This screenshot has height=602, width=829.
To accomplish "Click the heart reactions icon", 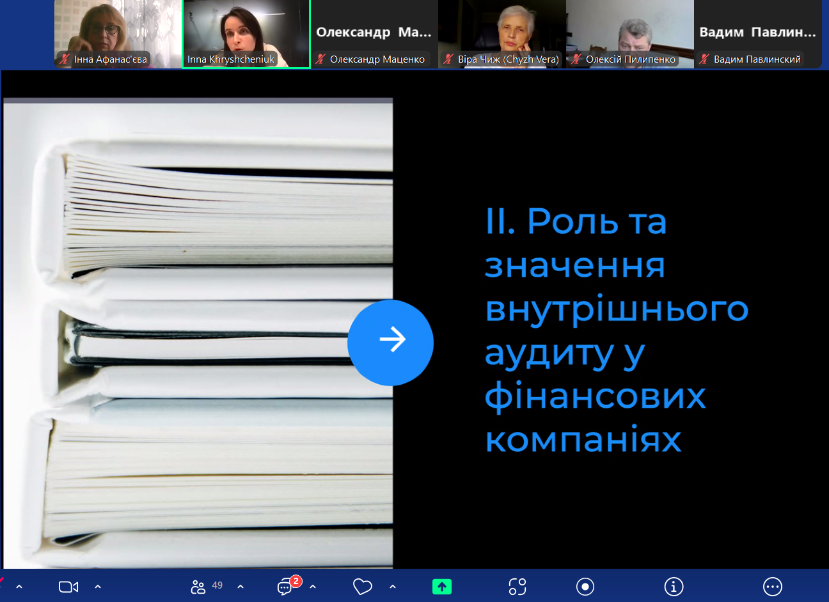I will tap(362, 587).
